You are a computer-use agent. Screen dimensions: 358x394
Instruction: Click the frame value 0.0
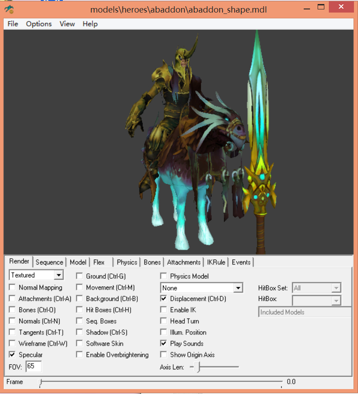point(291,382)
